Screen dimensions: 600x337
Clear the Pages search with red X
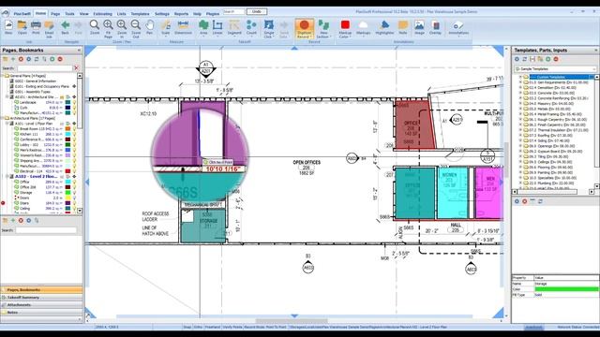76,68
